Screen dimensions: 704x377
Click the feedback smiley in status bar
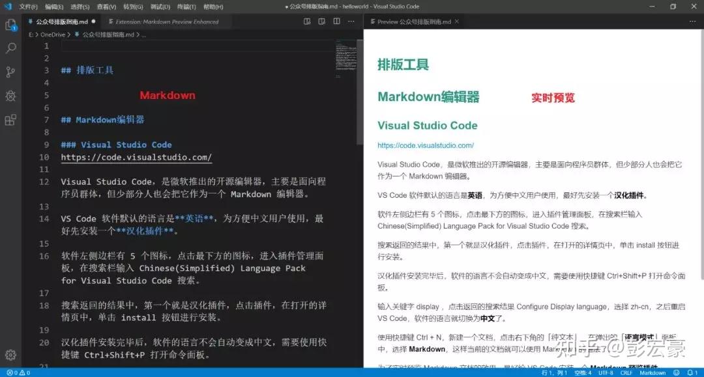tap(677, 372)
